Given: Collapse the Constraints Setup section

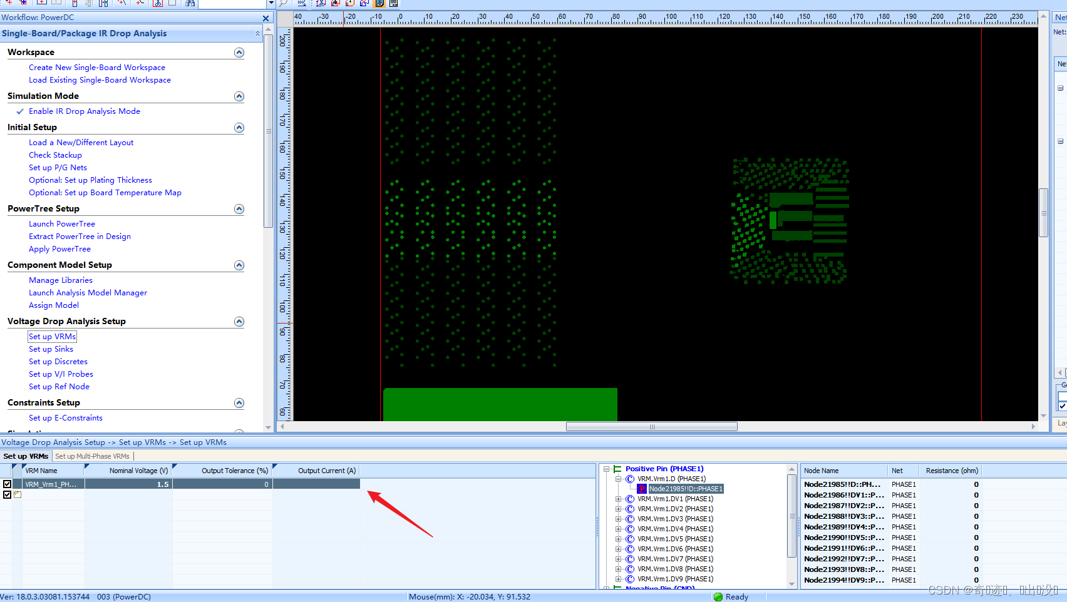Looking at the screenshot, I should [239, 403].
